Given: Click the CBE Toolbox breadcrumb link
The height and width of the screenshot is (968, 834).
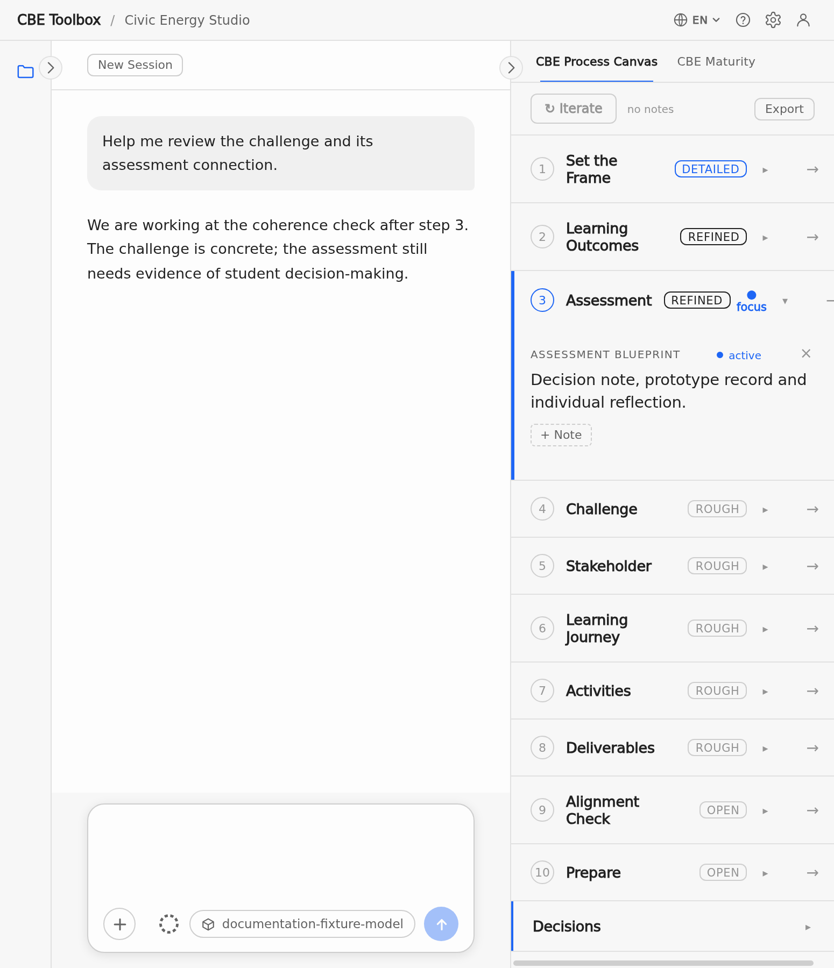Looking at the screenshot, I should coord(59,20).
